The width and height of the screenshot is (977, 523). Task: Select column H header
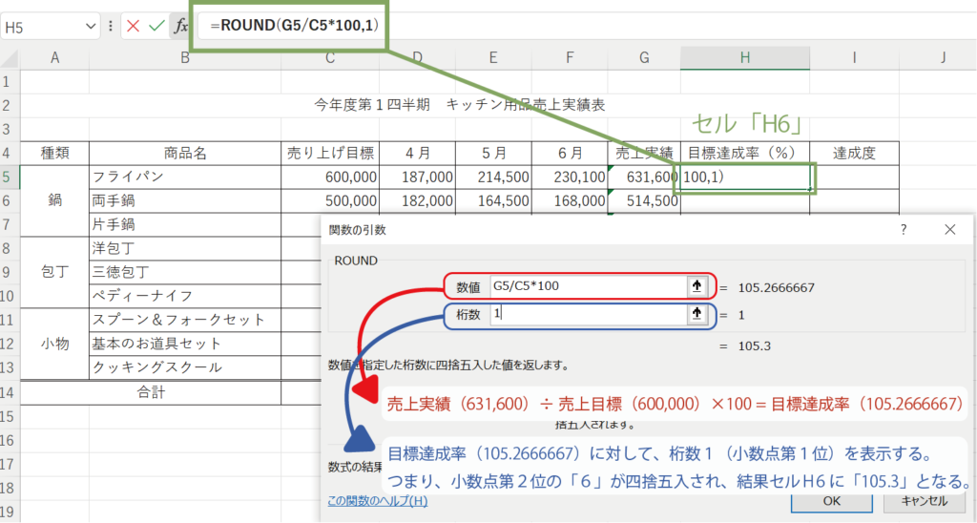[744, 58]
